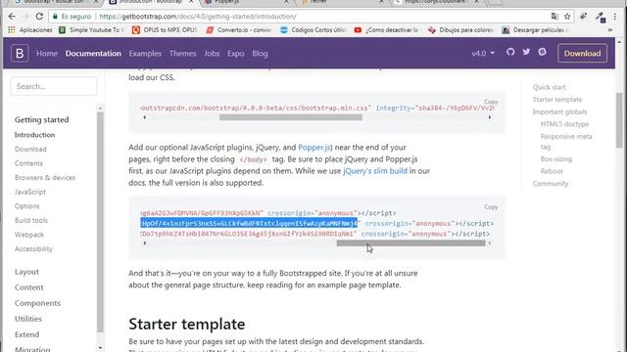The height and width of the screenshot is (352, 627).
Task: Jump to Starter template in contents
Action: [x=557, y=100]
